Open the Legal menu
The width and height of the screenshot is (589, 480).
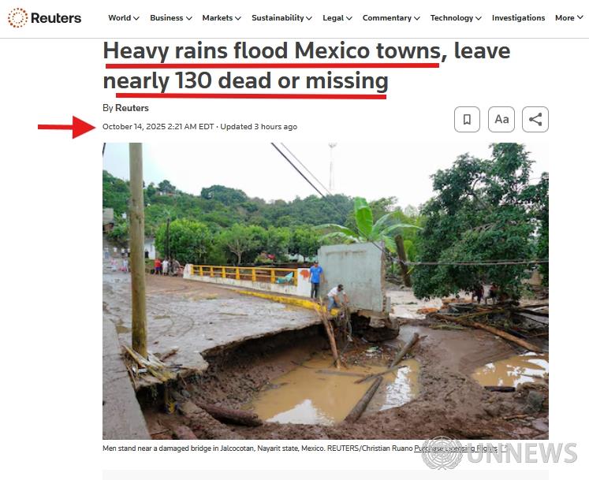click(337, 17)
